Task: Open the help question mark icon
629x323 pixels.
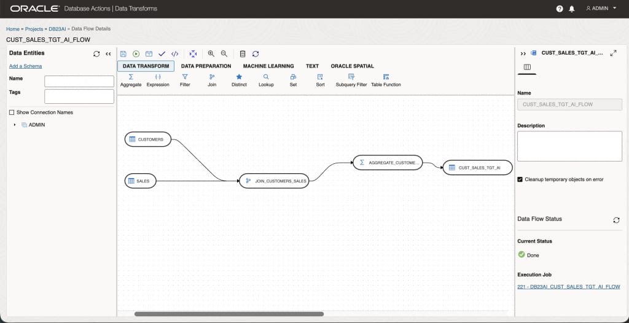Action: (x=560, y=9)
